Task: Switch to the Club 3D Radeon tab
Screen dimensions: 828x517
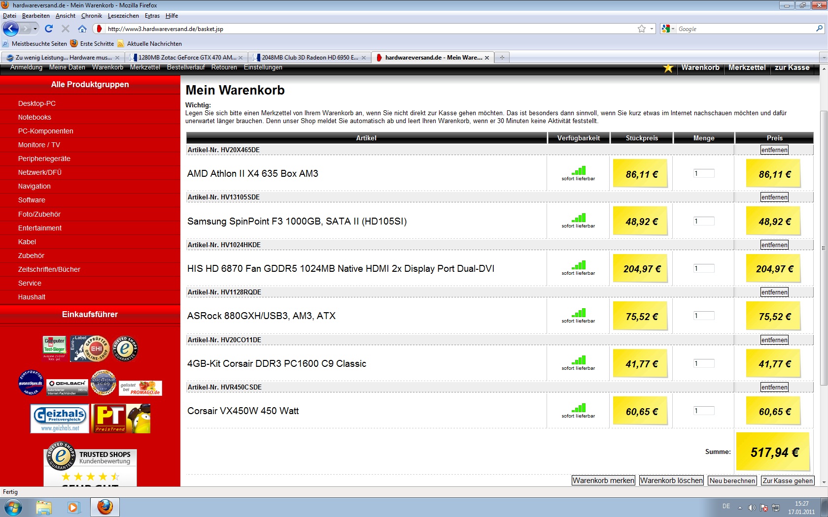Action: [310, 58]
